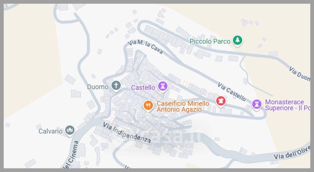Viewport: 314px width, 172px height.
Task: Click the Via Indipendenza street label
Action: (x=127, y=132)
